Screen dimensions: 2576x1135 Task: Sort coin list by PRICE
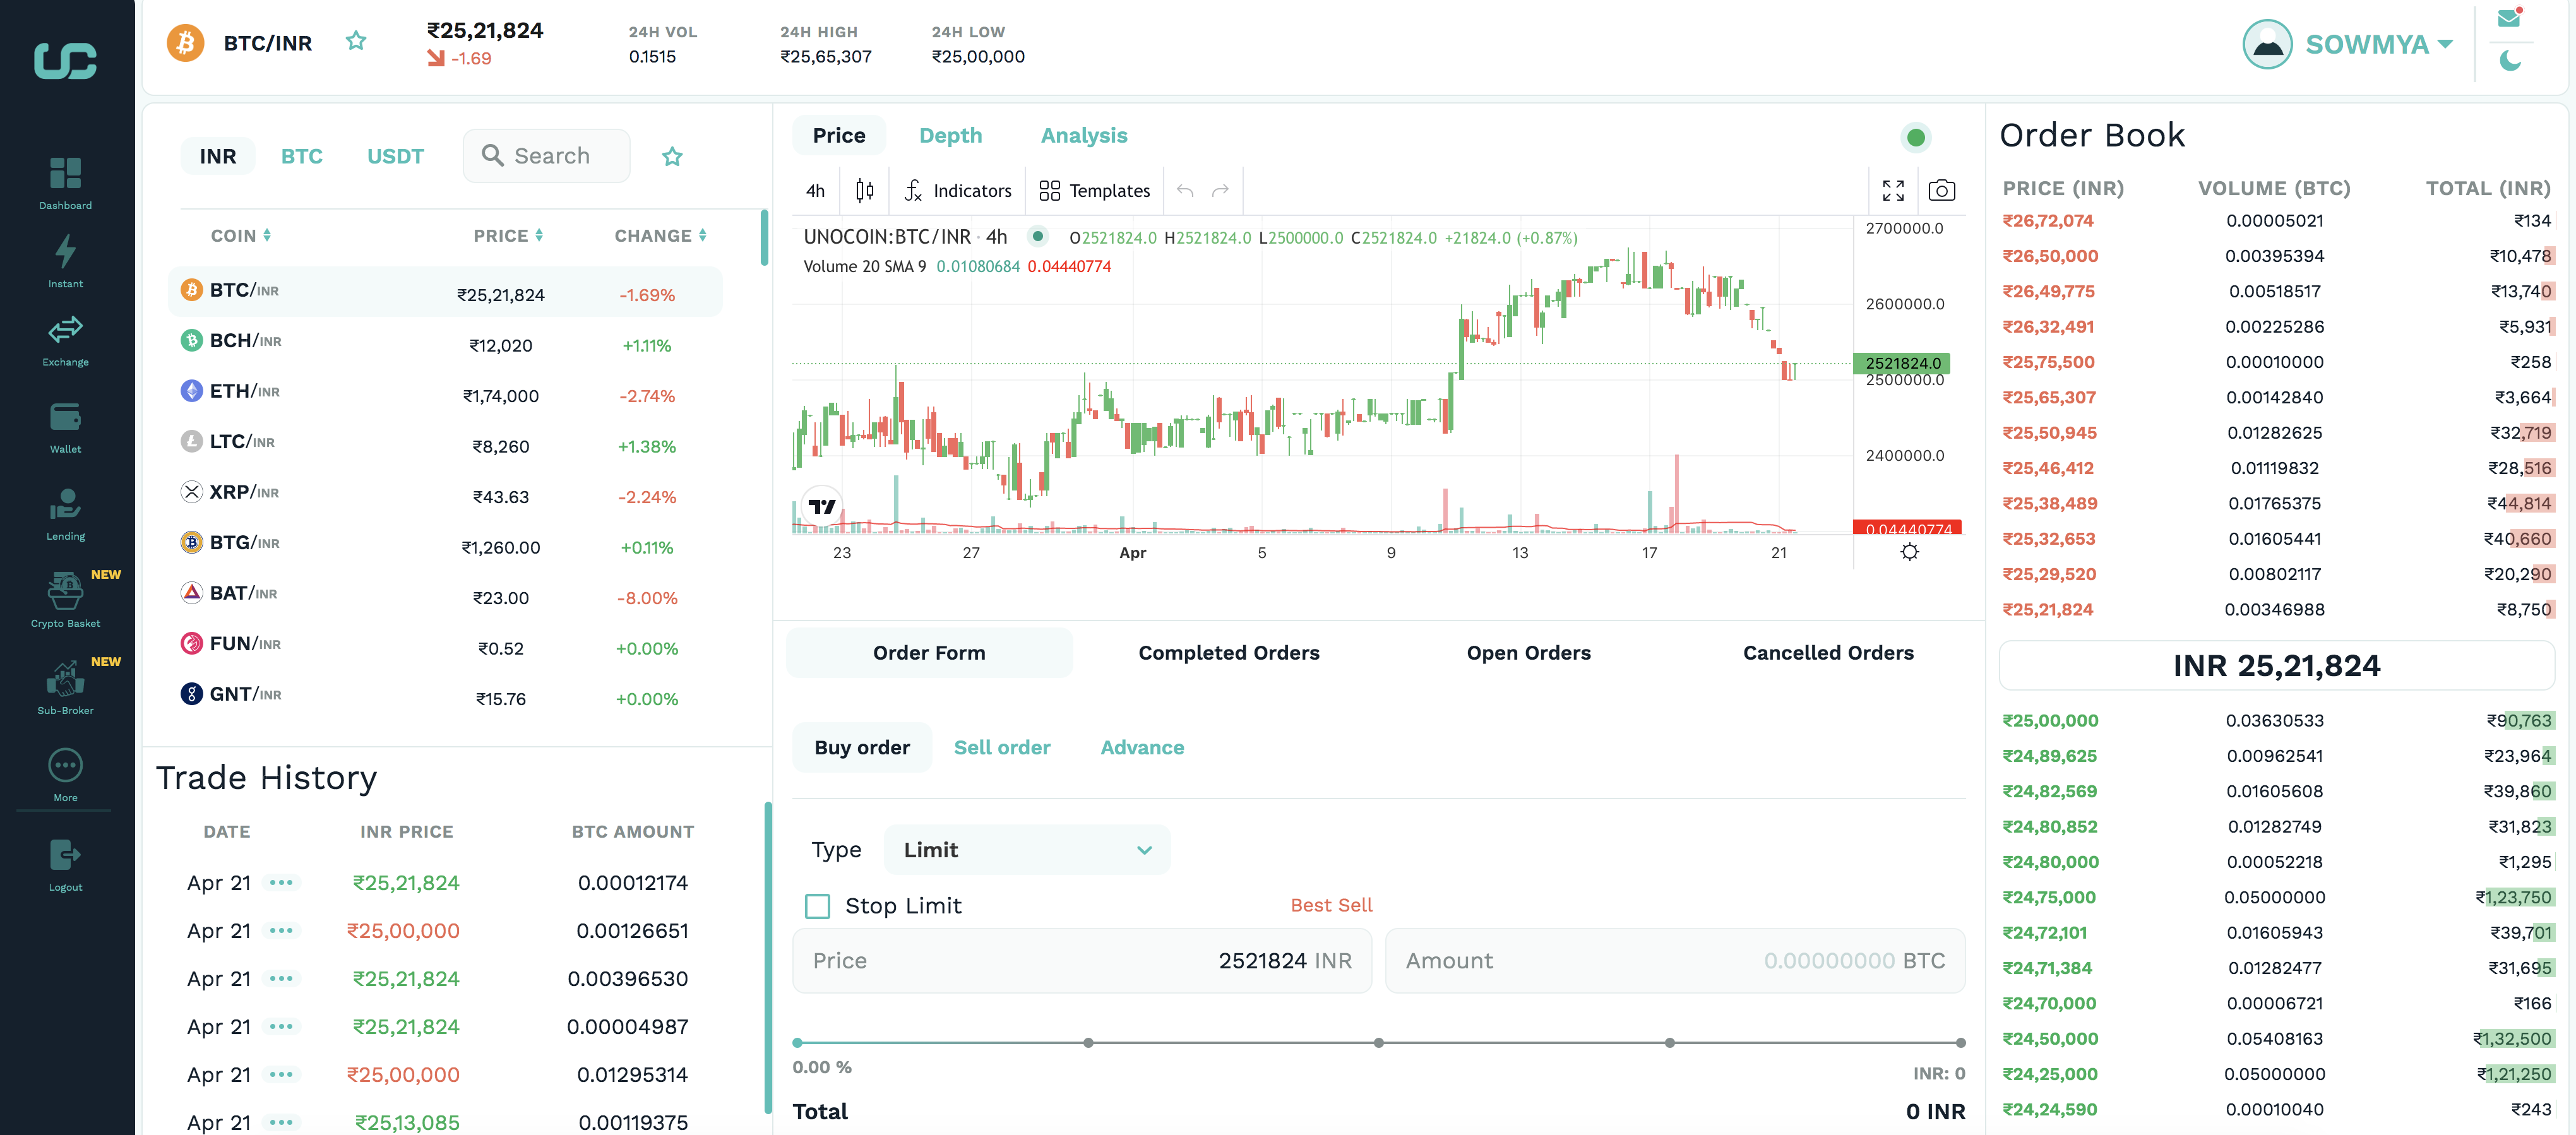coord(508,235)
